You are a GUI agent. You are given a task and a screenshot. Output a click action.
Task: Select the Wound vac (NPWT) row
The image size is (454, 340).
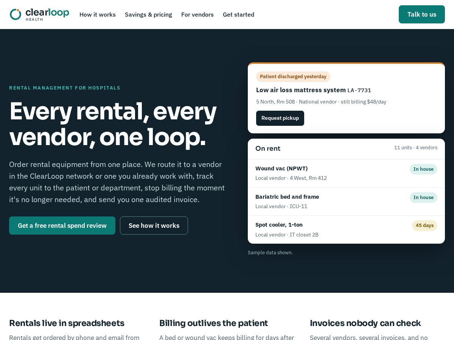point(346,173)
